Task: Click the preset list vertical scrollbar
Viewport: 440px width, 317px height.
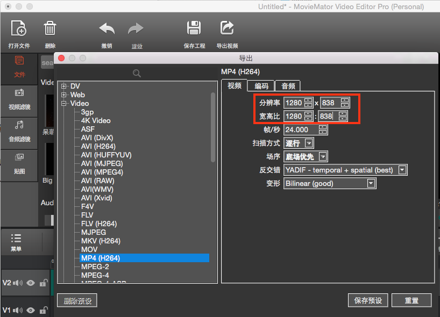Action: 213,127
